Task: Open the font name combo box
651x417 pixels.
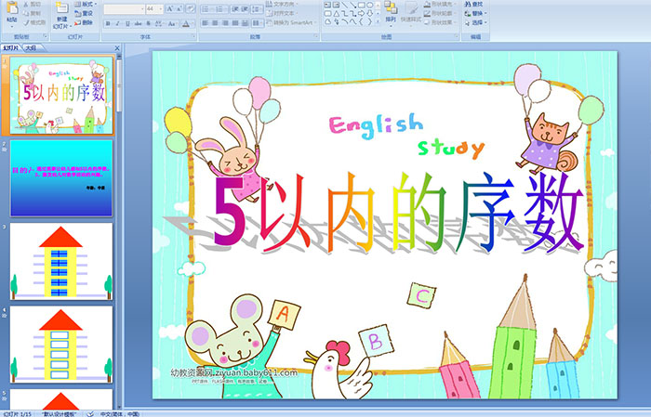Action: pyautogui.click(x=124, y=9)
